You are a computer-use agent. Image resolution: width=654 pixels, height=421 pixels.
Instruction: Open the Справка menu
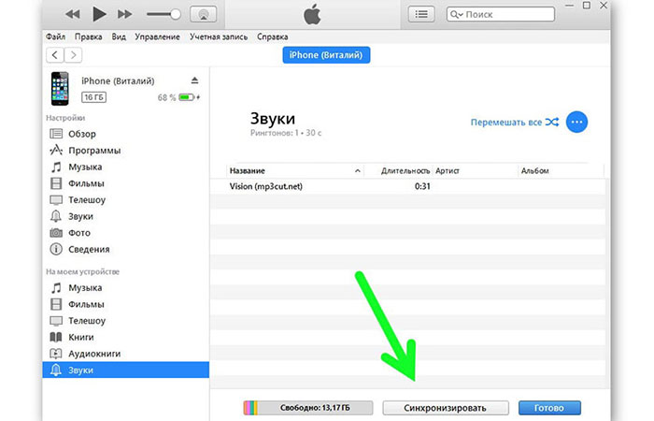(x=273, y=36)
